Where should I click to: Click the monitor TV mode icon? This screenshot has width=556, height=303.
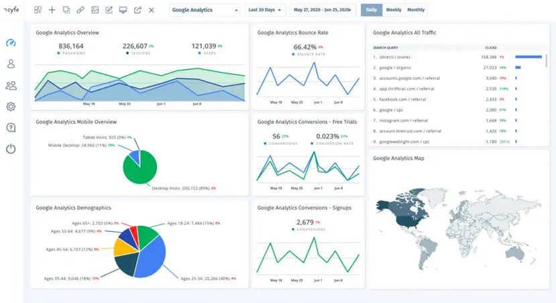click(x=123, y=10)
